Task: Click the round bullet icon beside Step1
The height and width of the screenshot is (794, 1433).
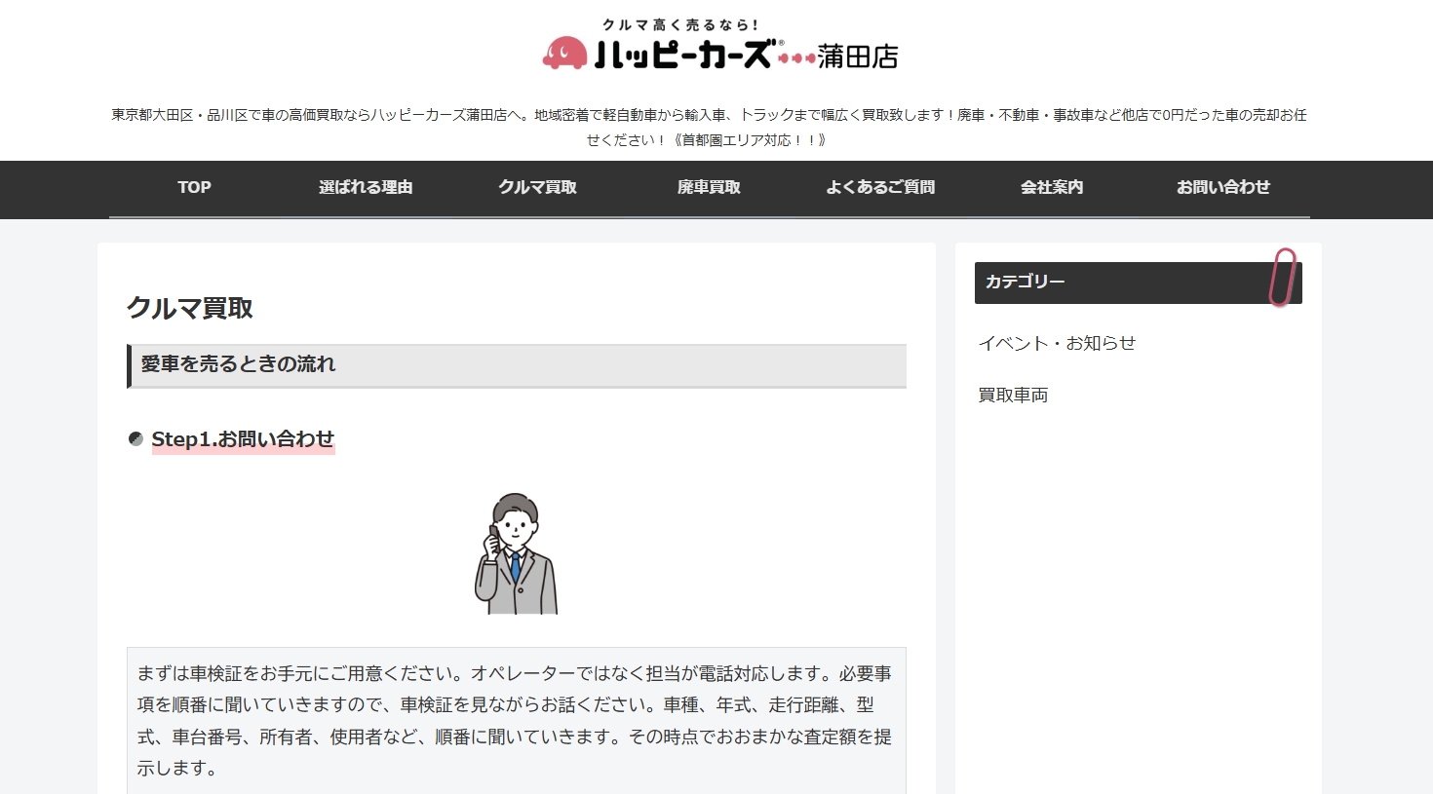Action: click(x=136, y=439)
